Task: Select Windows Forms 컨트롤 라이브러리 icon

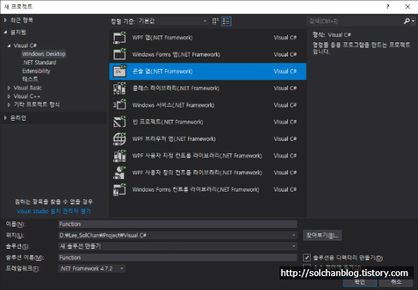Action: point(119,190)
